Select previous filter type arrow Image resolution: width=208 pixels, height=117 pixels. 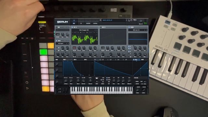(145, 30)
